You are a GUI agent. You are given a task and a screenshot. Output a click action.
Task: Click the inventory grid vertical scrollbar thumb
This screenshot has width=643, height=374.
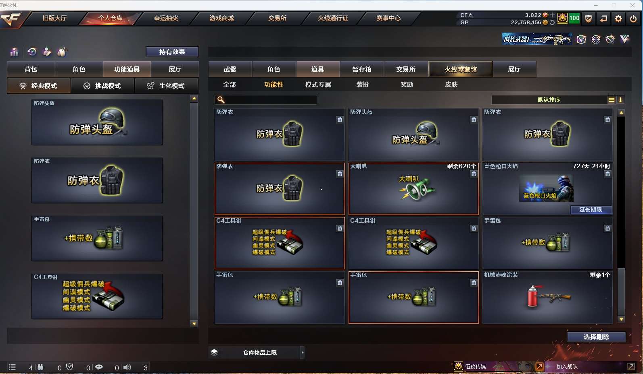pyautogui.click(x=621, y=291)
